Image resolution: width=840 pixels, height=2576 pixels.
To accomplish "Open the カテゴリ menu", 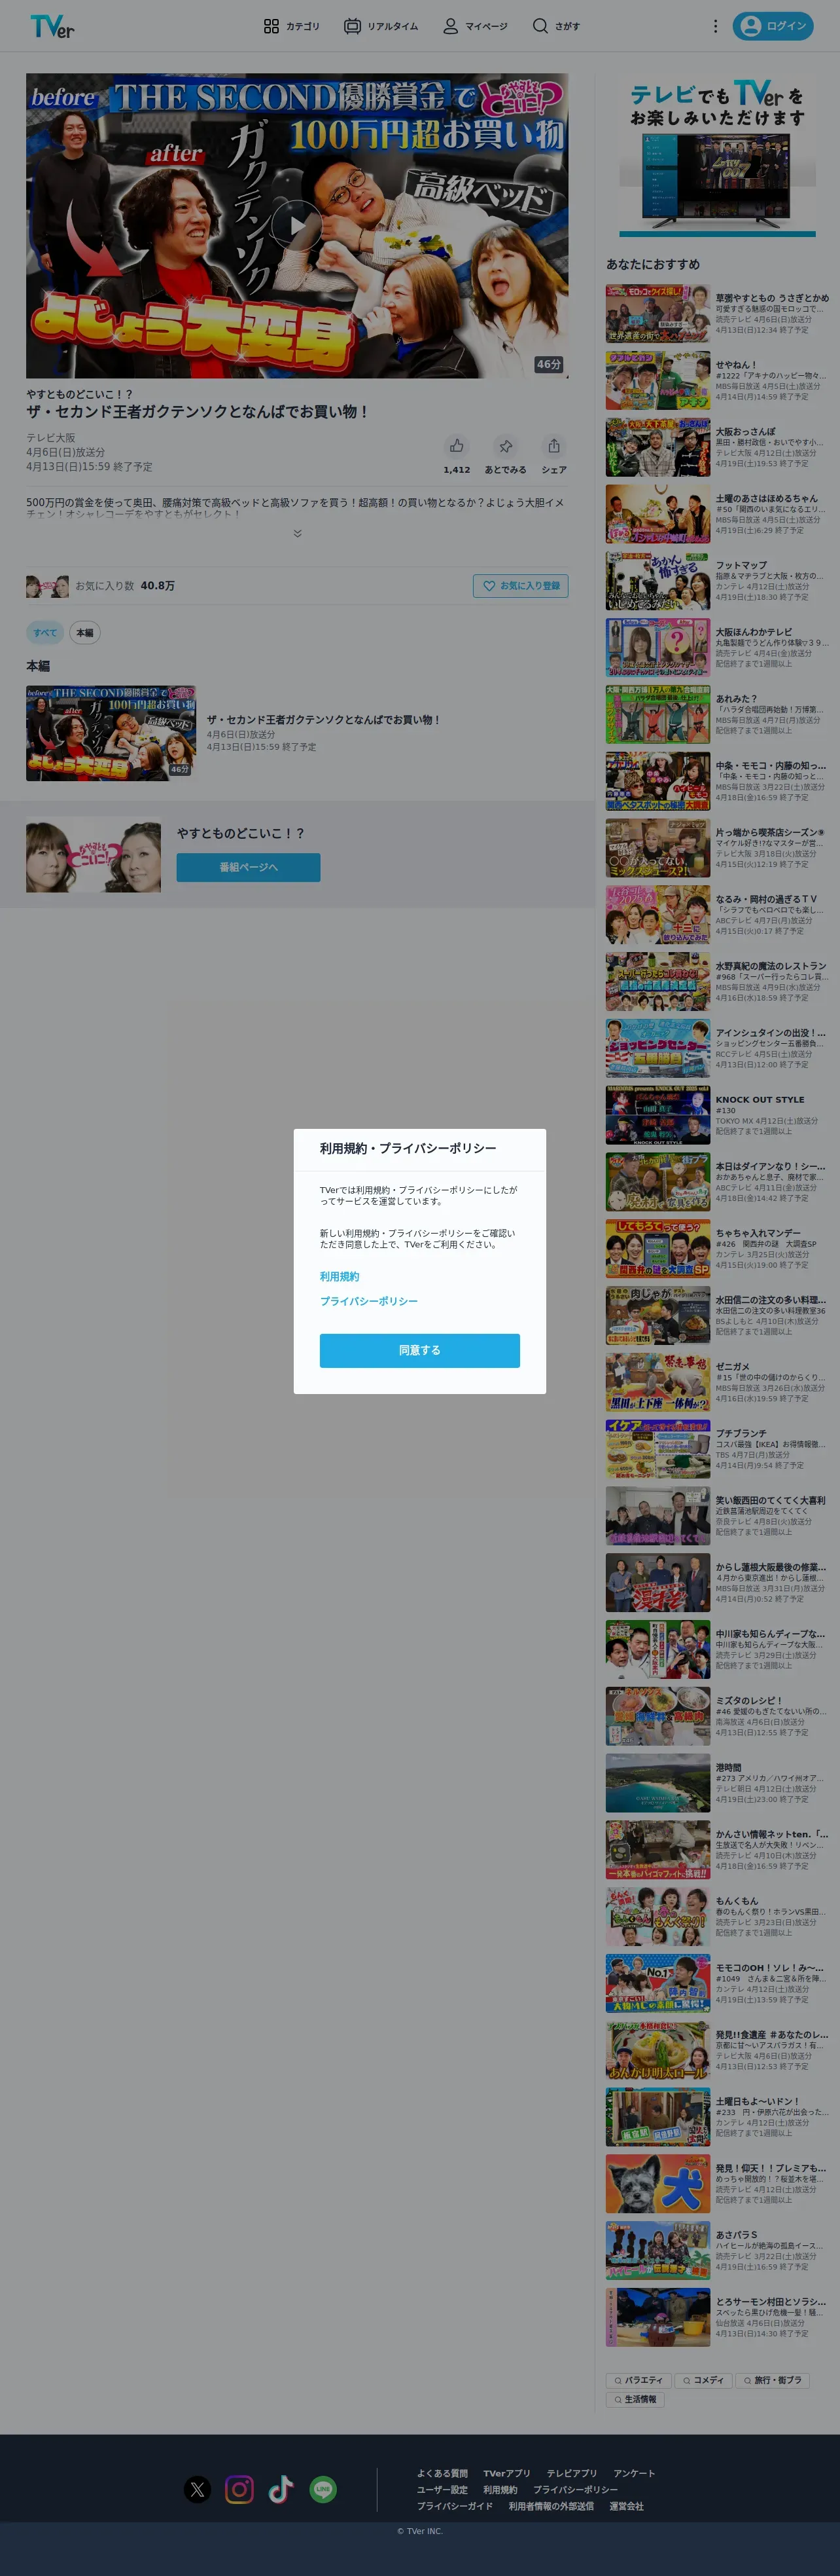I will (x=292, y=26).
